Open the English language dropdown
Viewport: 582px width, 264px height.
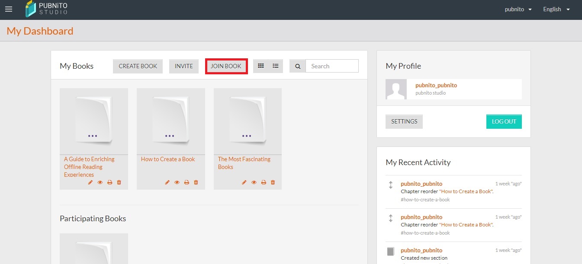pyautogui.click(x=556, y=10)
